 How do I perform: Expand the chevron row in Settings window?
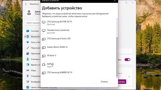tap(129, 76)
